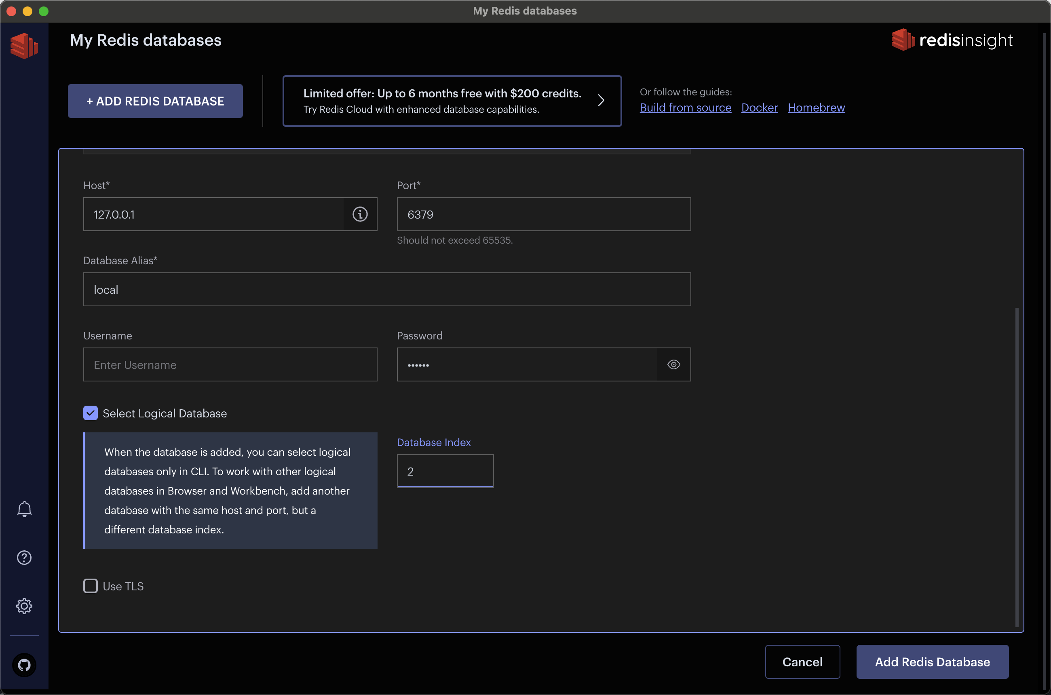Focus the Port input field
The width and height of the screenshot is (1051, 695).
pos(544,215)
